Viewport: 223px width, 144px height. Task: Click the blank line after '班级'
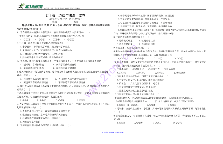pos(61,22)
